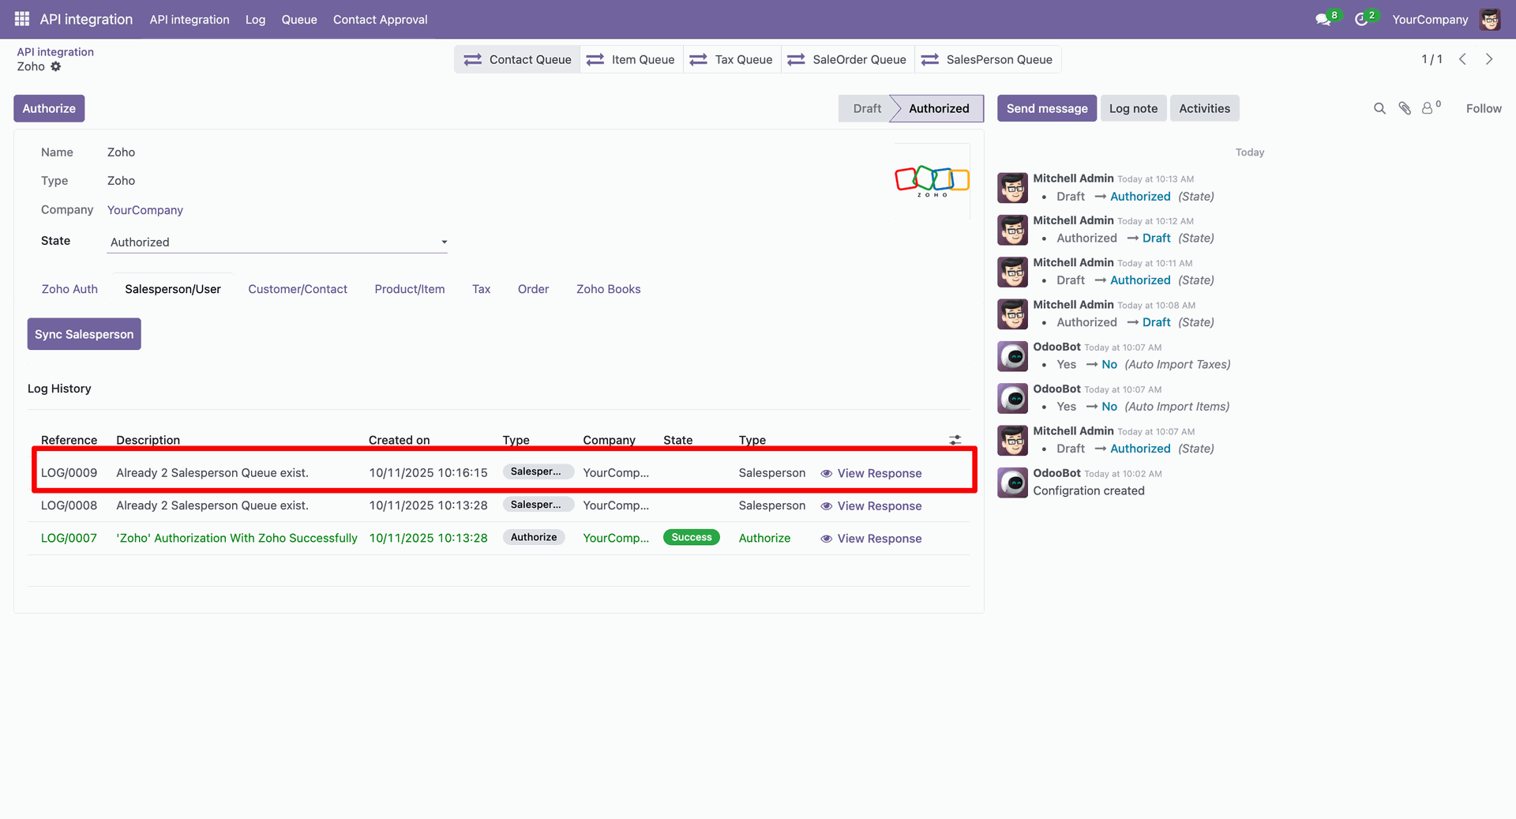This screenshot has height=819, width=1516.
Task: Open the SaleOrder Queue smart button
Action: click(847, 59)
